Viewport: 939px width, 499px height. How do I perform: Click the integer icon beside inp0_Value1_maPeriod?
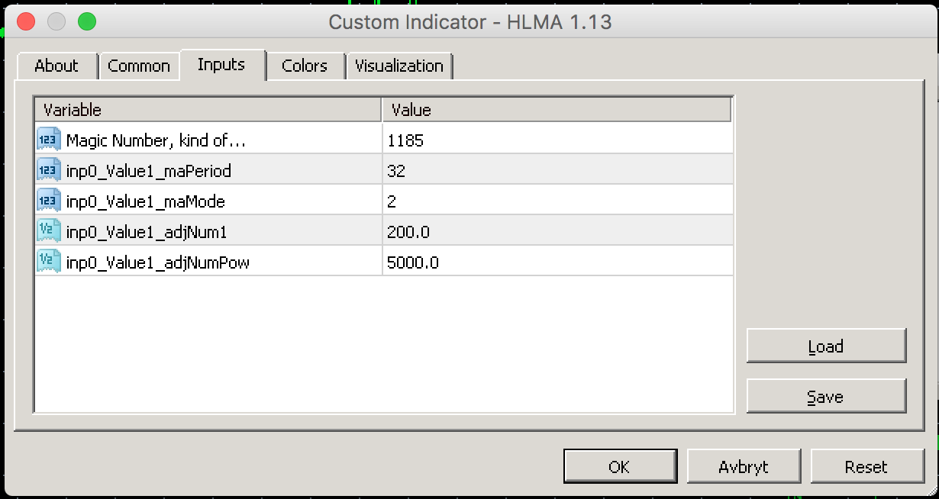point(47,170)
